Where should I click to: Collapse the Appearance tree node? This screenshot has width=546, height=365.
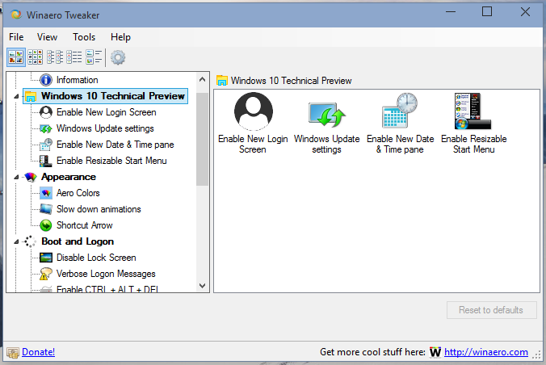16,178
